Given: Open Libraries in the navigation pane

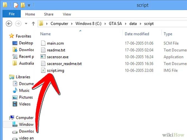Looking at the screenshot, I should [x=23, y=77].
